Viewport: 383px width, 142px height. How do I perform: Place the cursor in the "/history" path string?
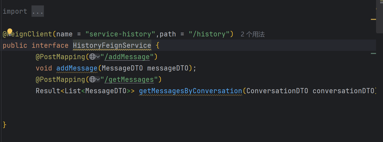(209, 34)
